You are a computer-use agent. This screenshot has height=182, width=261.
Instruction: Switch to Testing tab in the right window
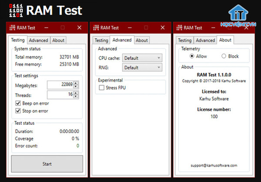(184, 40)
